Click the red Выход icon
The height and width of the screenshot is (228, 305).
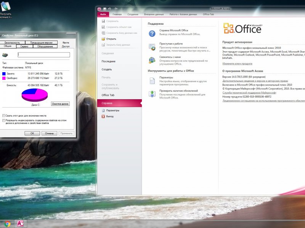pos(103,117)
